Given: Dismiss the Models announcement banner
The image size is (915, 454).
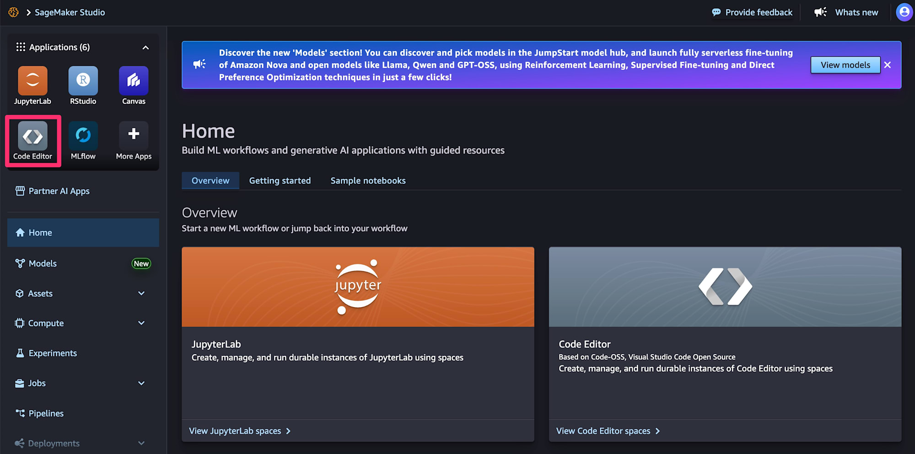Looking at the screenshot, I should 888,65.
